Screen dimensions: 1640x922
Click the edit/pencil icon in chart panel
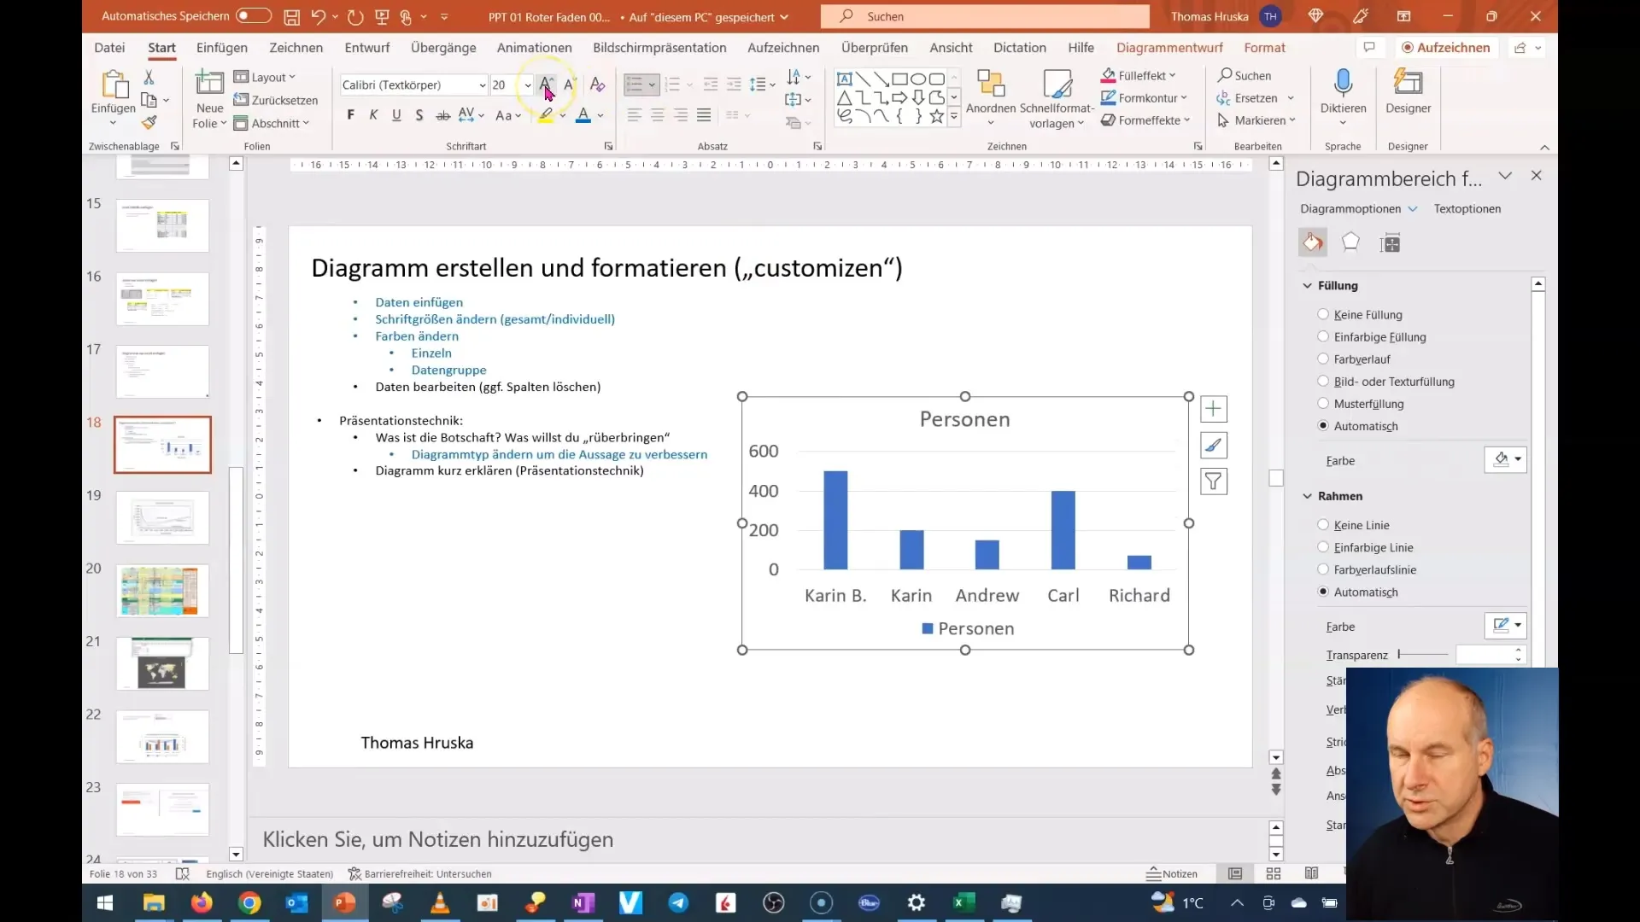[x=1215, y=446]
